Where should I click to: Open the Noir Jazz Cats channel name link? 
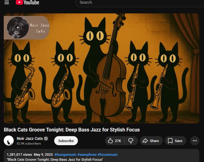(x=30, y=139)
